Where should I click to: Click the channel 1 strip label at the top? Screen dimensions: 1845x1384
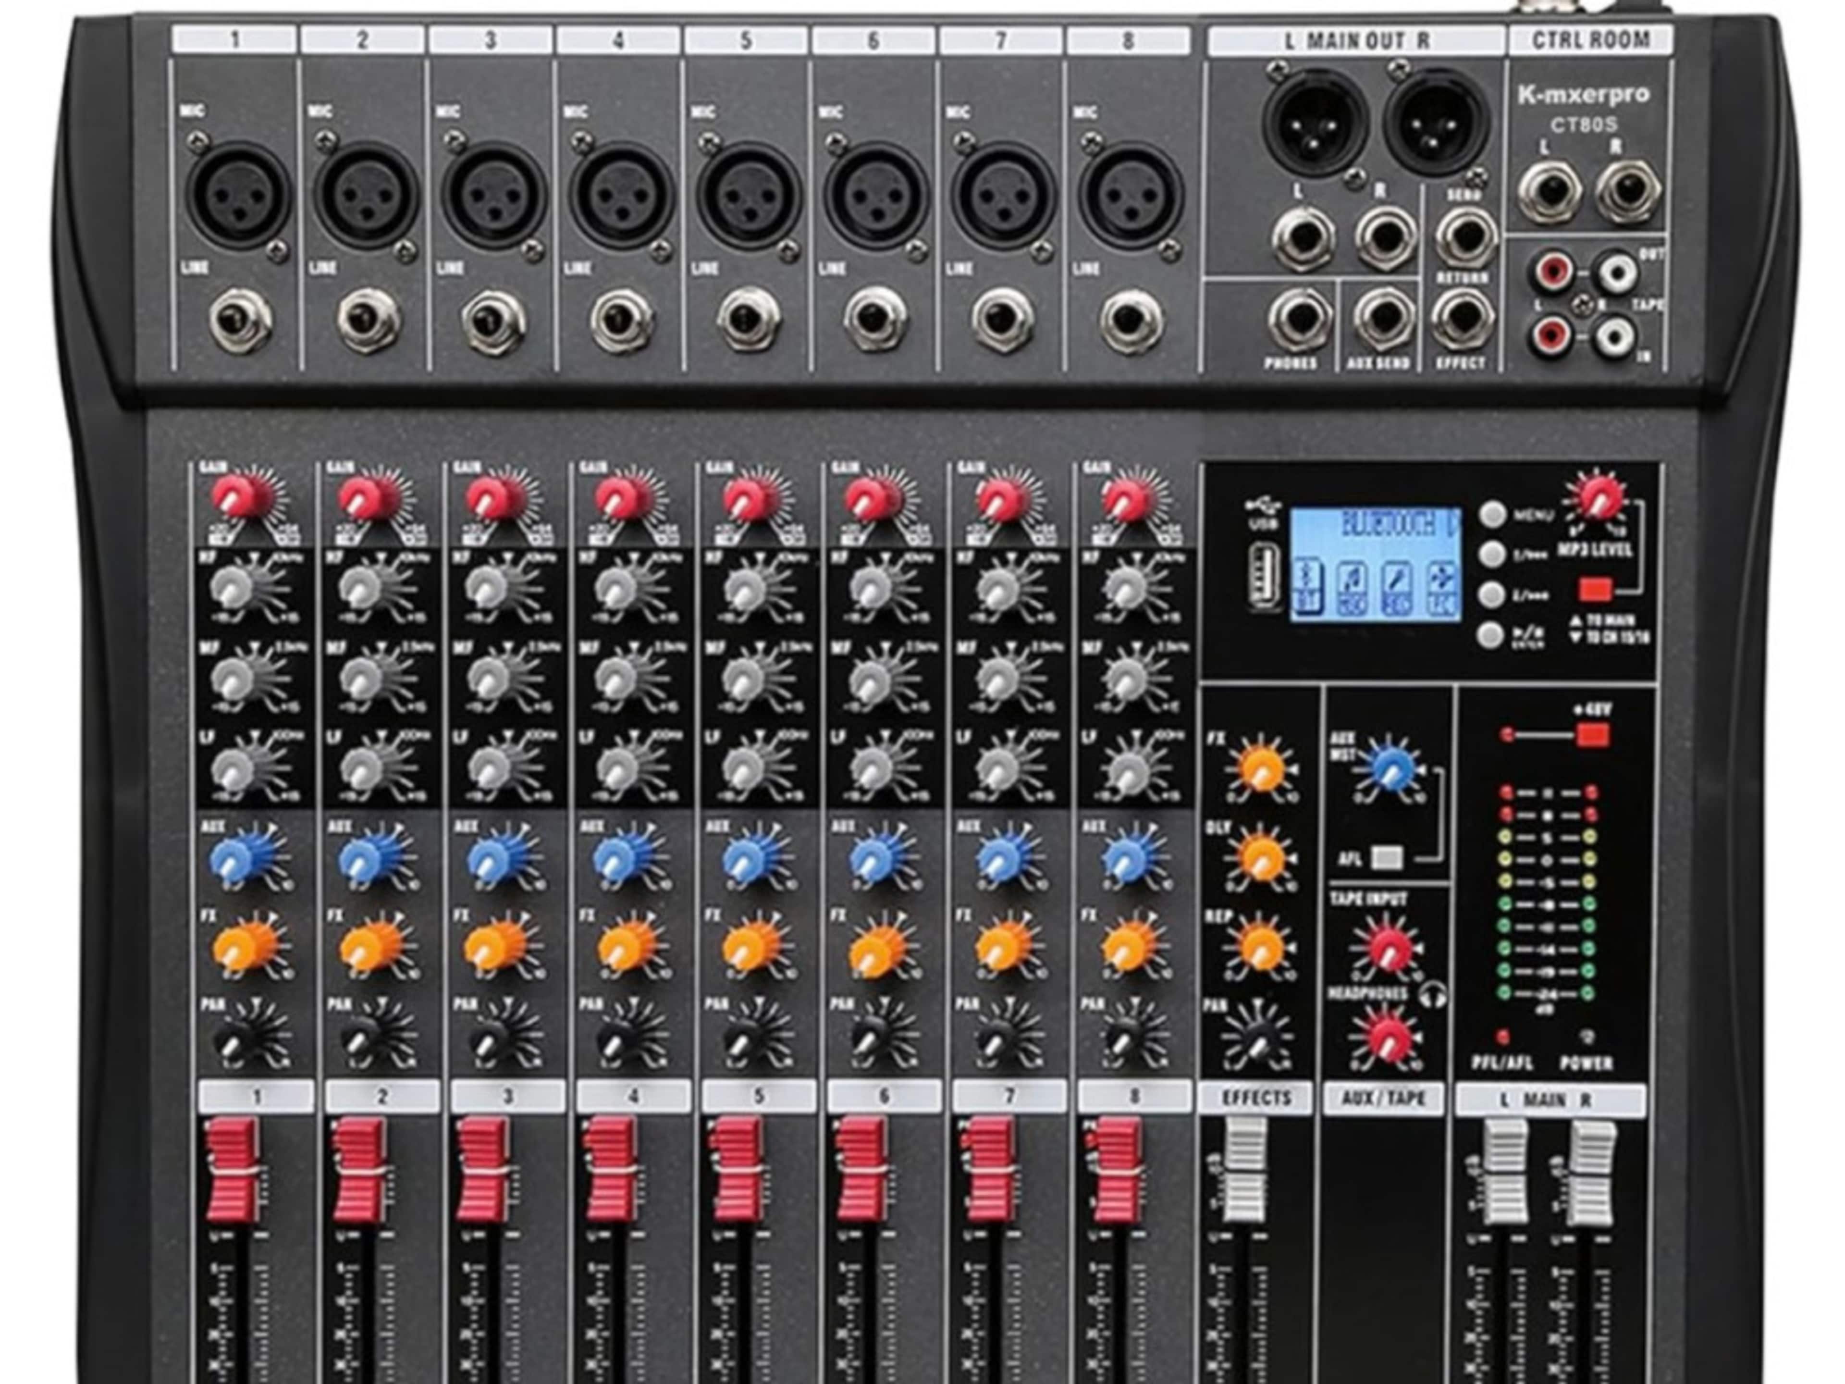(235, 37)
